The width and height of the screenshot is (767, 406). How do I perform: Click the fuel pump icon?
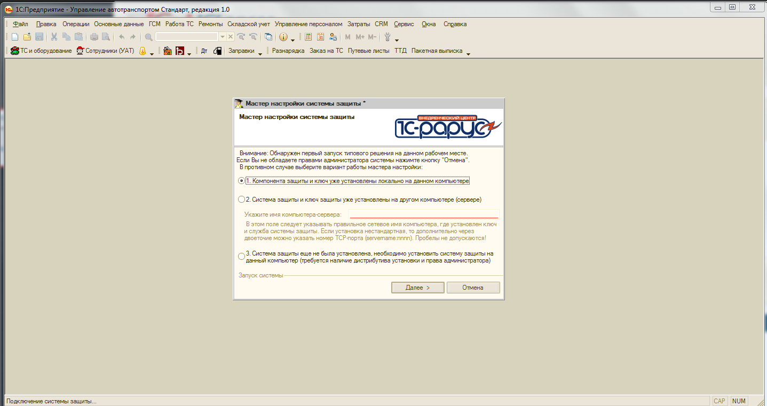(x=217, y=51)
